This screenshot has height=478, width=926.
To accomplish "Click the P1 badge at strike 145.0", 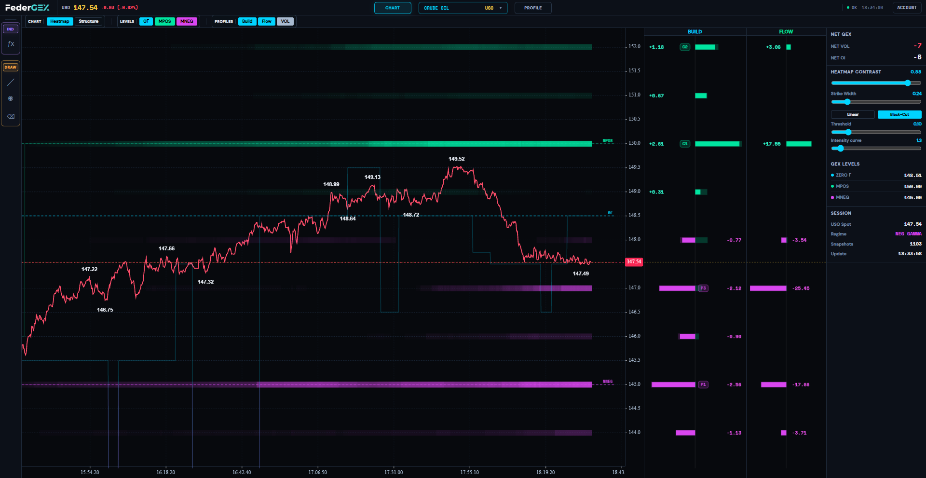I will [703, 385].
